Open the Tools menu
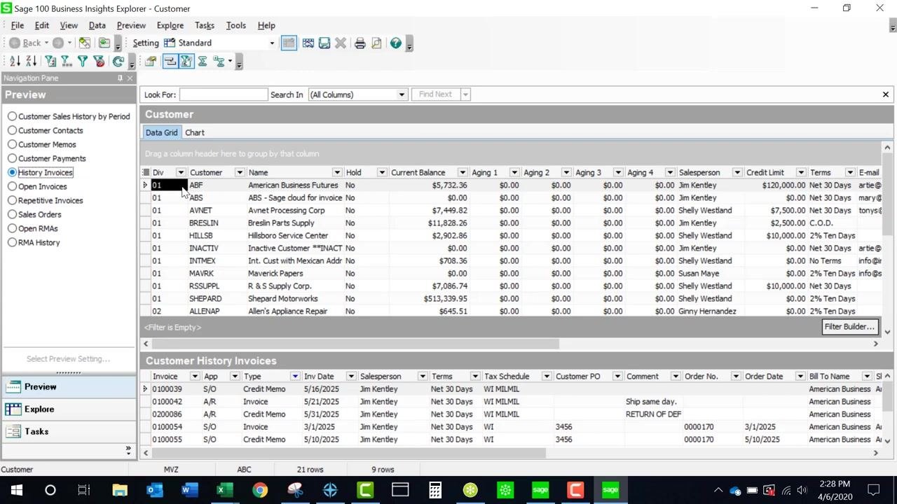 pyautogui.click(x=236, y=25)
